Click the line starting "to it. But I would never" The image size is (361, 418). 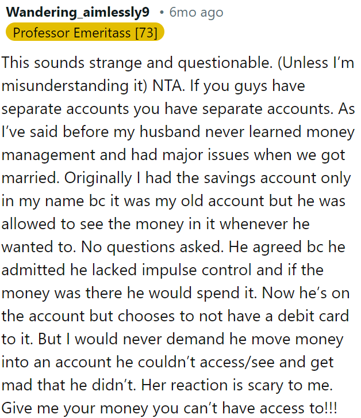(172, 339)
